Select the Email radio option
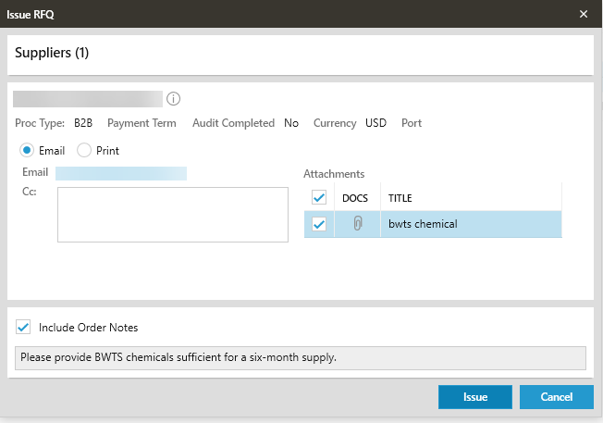Viewport: 603px width, 423px height. pyautogui.click(x=28, y=150)
